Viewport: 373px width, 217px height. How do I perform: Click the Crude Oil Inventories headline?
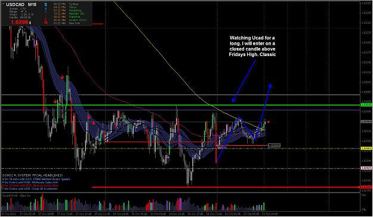[x=29, y=189]
